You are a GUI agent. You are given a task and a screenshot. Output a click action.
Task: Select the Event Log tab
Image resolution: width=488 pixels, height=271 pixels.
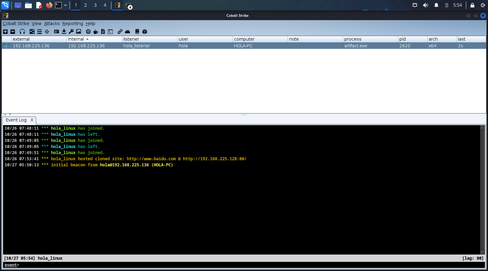coord(16,120)
